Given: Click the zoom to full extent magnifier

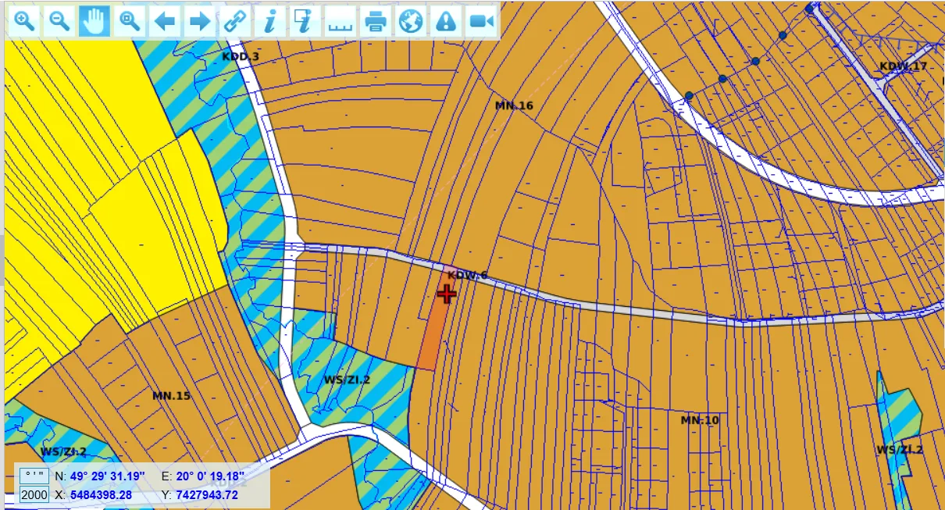Looking at the screenshot, I should tap(130, 21).
